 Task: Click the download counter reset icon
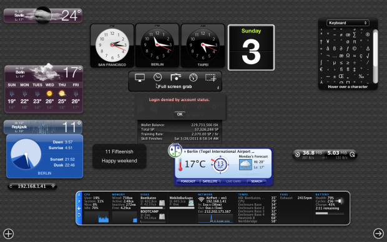(x=297, y=155)
